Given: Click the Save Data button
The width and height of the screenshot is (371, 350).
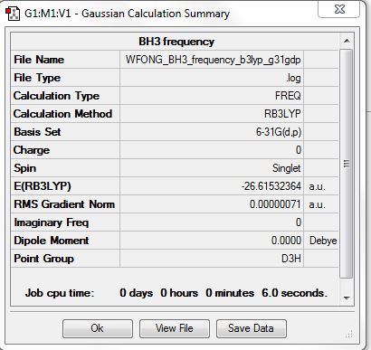Looking at the screenshot, I should (x=252, y=328).
